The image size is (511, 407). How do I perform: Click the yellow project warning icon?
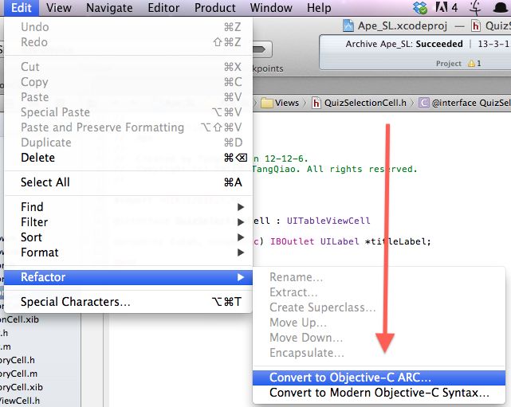click(x=470, y=63)
